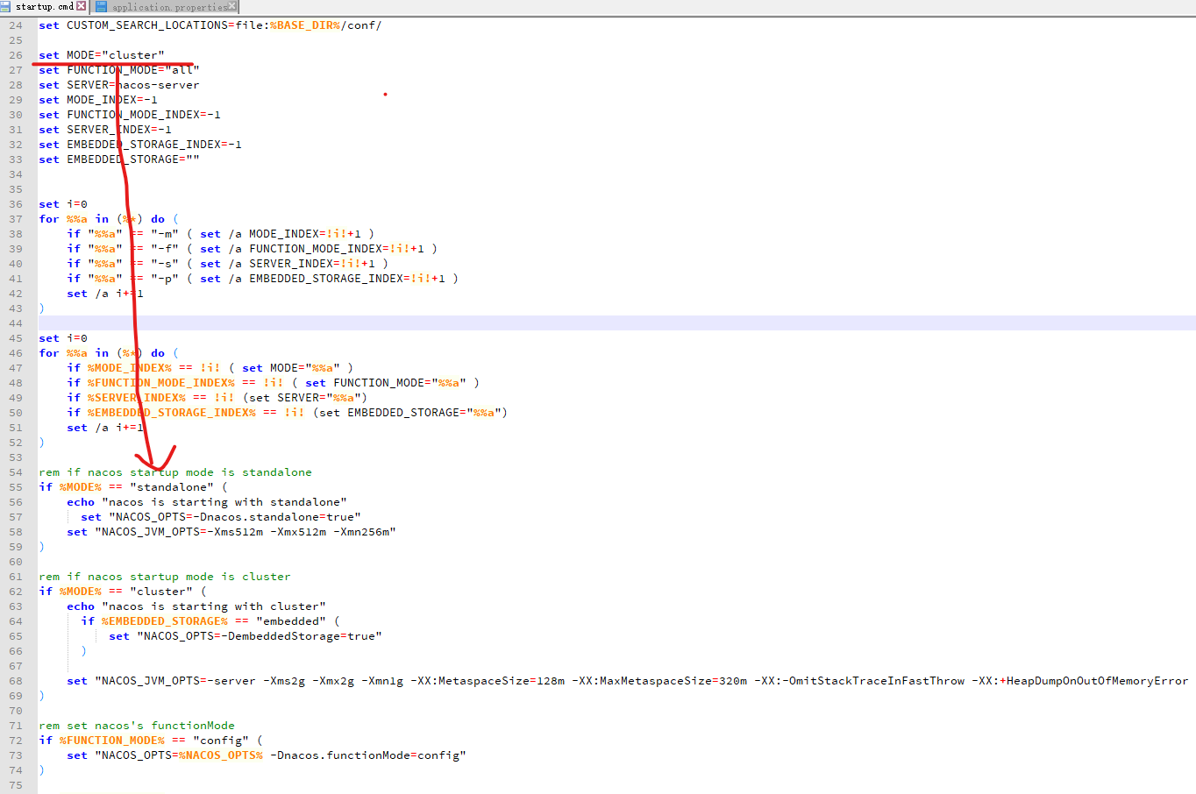The image size is (1196, 794).
Task: Click the 'if %EMBEDDED_STORAGE_INDEX%' line
Action: [287, 413]
